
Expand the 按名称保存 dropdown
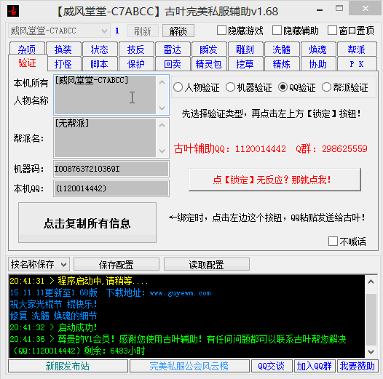tap(39, 264)
